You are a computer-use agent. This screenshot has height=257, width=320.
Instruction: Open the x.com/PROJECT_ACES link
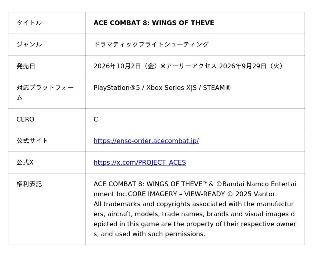point(140,163)
